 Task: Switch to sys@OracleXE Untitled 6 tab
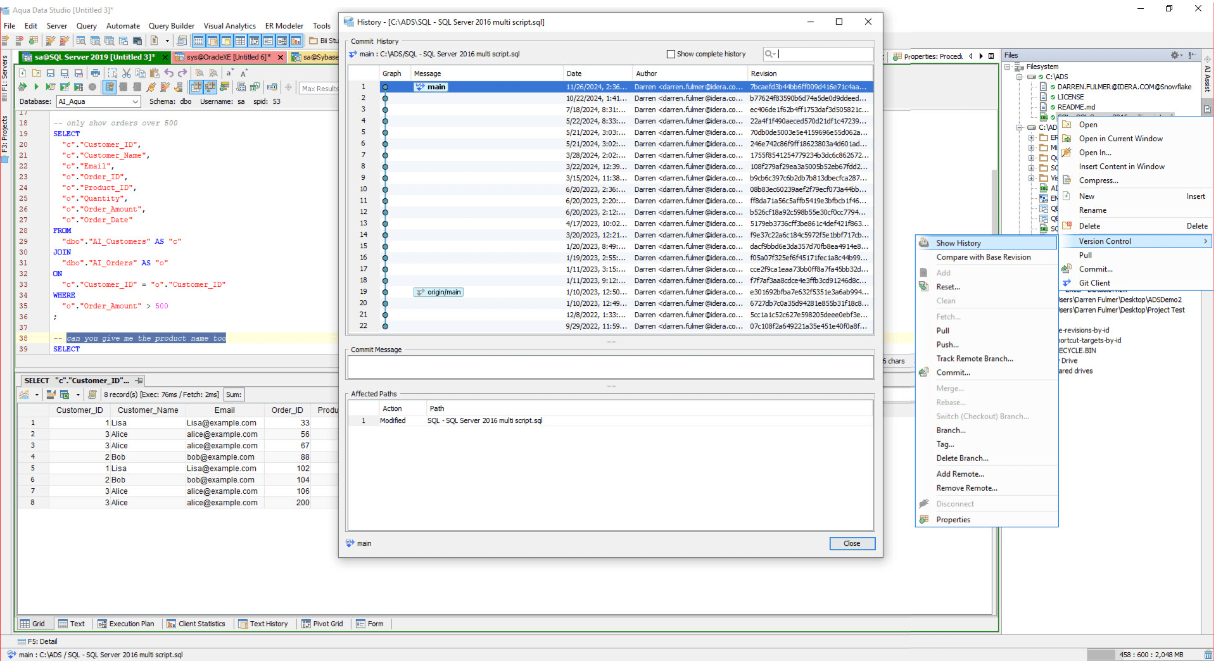tap(228, 57)
